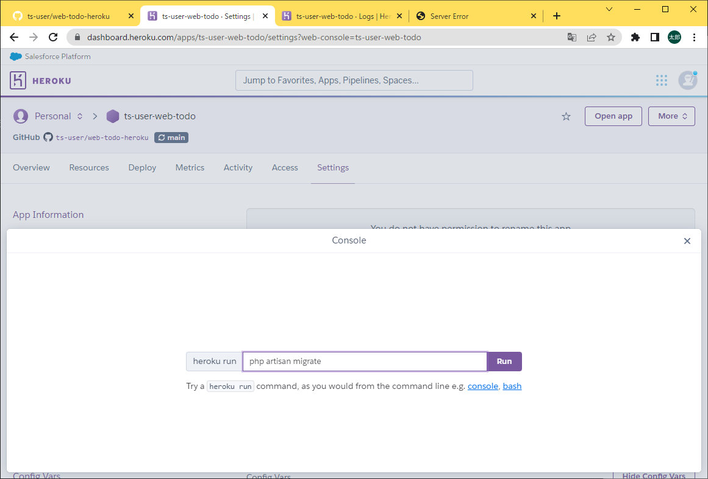Viewport: 708px width, 479px height.
Task: Open the Chrome profile avatar
Action: [674, 37]
